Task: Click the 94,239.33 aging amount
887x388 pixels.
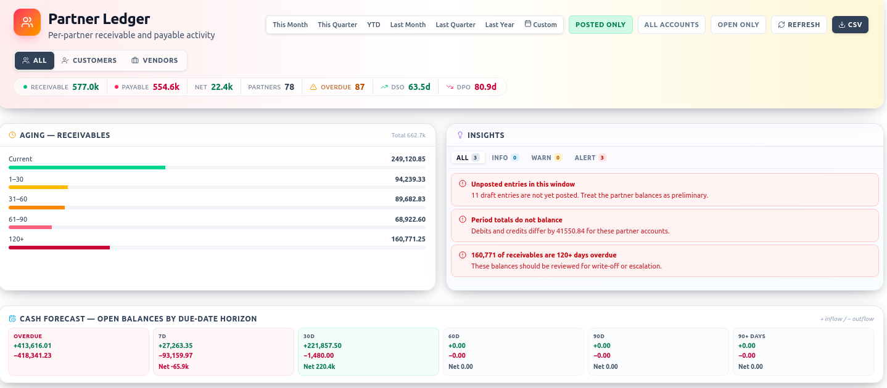Action: tap(410, 179)
